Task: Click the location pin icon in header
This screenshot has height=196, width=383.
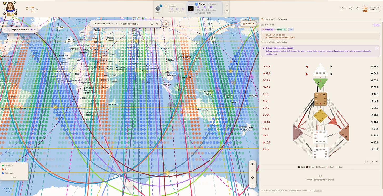Action: tap(351, 8)
